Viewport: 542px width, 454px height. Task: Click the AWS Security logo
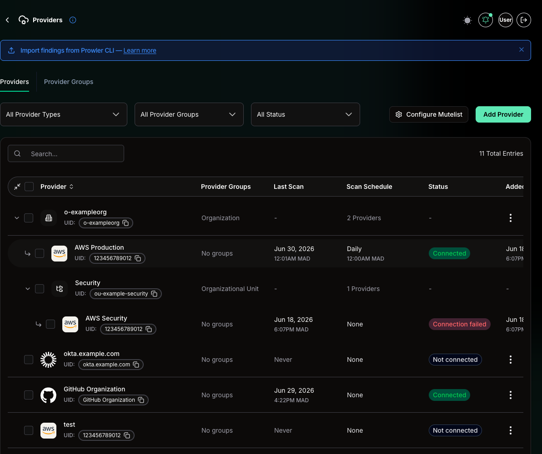tap(70, 324)
